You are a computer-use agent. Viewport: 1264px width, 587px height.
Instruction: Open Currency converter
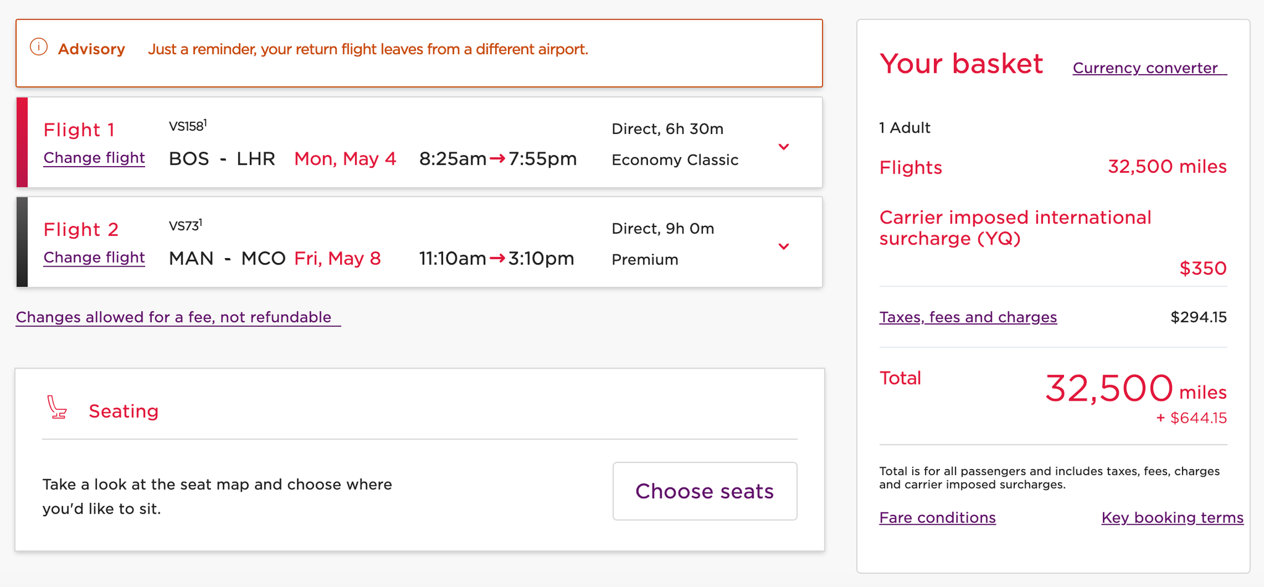coord(1149,68)
